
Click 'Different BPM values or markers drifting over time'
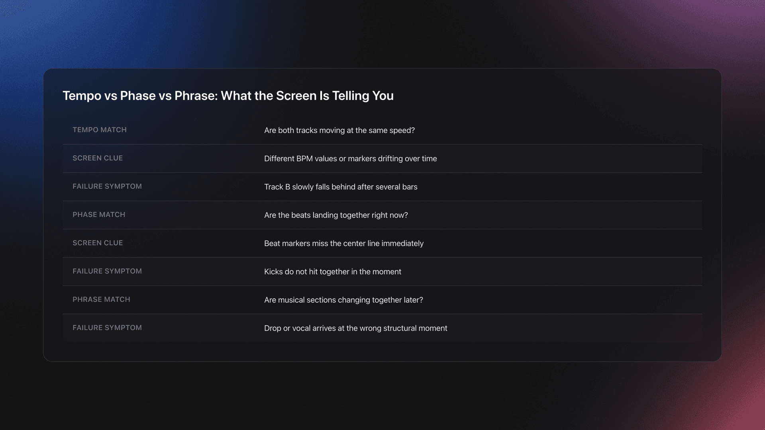pos(350,159)
